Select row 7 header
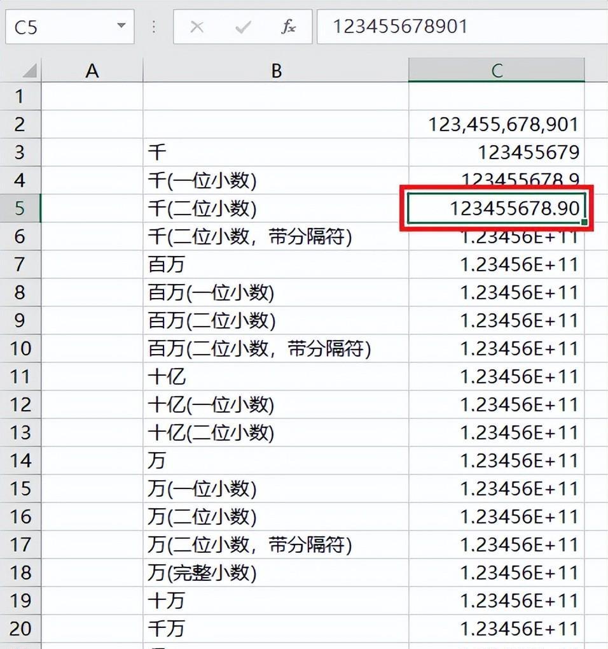Viewport: 608px width, 649px height. click(20, 264)
